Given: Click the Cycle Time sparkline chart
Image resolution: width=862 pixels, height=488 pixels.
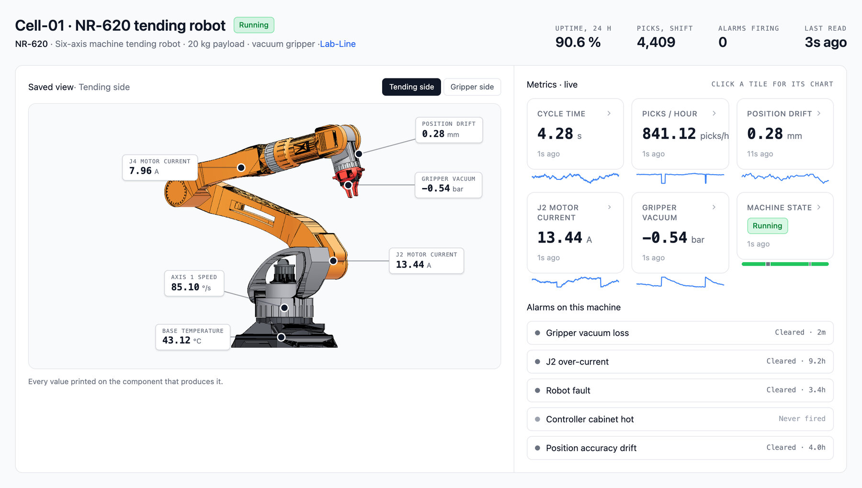Looking at the screenshot, I should 575,178.
